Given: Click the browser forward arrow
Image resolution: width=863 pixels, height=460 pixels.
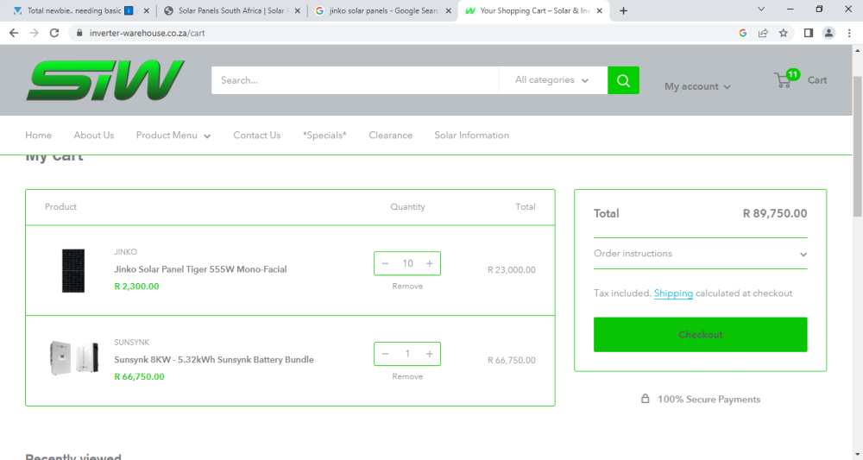Looking at the screenshot, I should coord(35,33).
